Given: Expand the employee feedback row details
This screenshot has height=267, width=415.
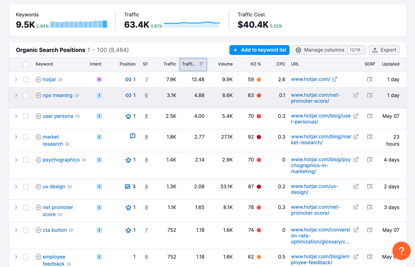Looking at the screenshot, I should [16, 257].
